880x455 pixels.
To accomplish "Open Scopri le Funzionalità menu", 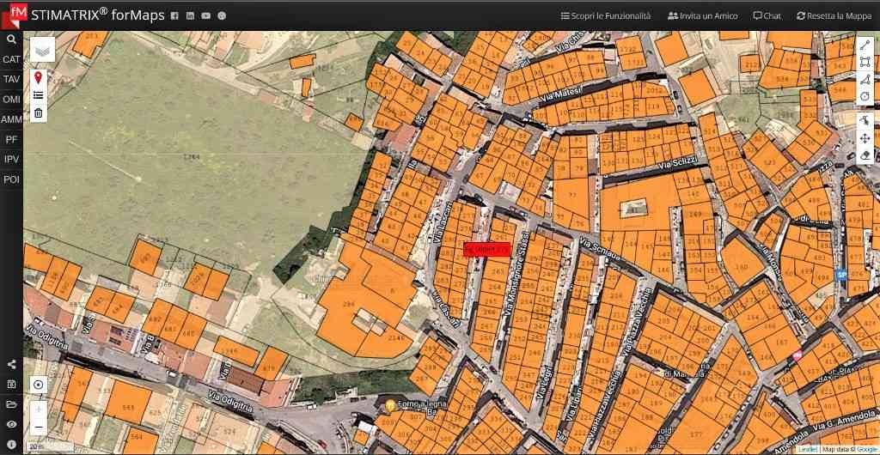I will [x=605, y=15].
